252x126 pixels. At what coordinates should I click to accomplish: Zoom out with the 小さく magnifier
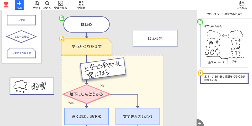[47, 5]
